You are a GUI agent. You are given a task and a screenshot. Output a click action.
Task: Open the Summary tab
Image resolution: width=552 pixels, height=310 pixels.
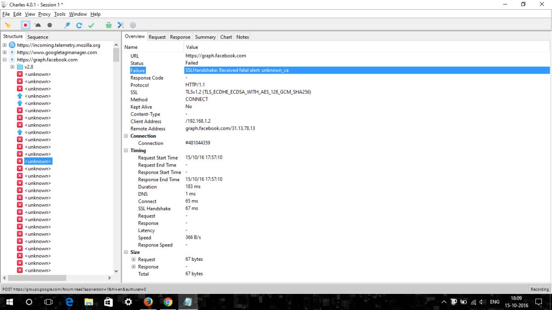(205, 37)
